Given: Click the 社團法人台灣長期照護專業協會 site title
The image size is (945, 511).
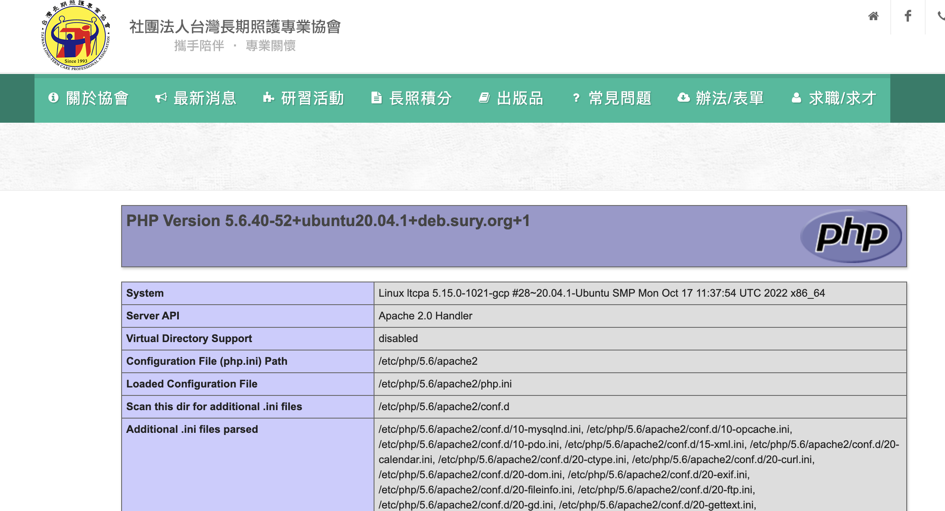Looking at the screenshot, I should pos(235,26).
